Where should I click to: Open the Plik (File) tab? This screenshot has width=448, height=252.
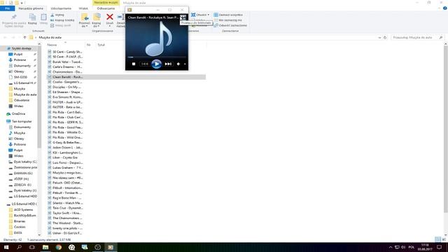8,8
